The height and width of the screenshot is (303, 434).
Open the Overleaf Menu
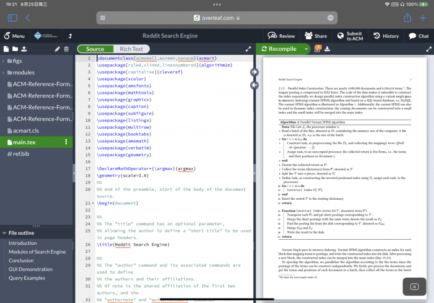tap(15, 36)
